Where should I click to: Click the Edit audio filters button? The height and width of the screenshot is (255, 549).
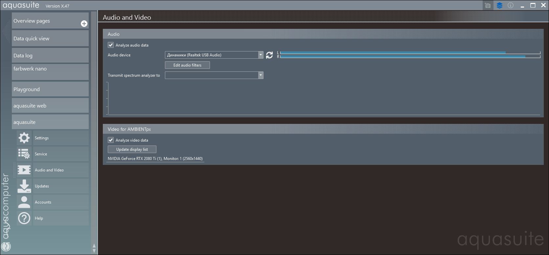coord(187,65)
